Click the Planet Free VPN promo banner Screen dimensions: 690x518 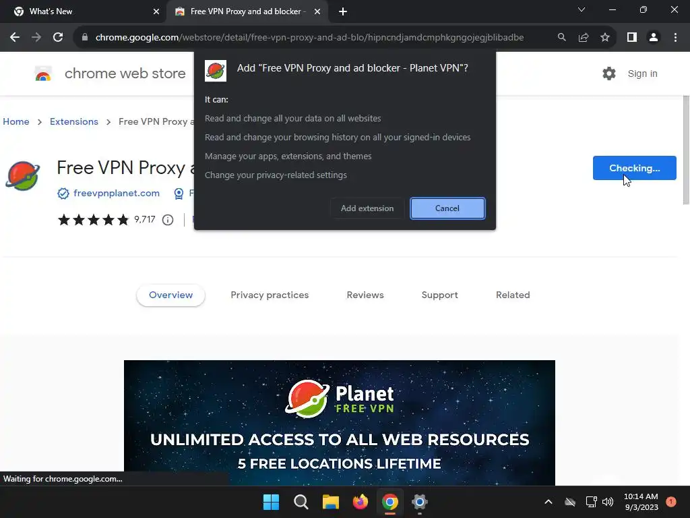pyautogui.click(x=340, y=423)
